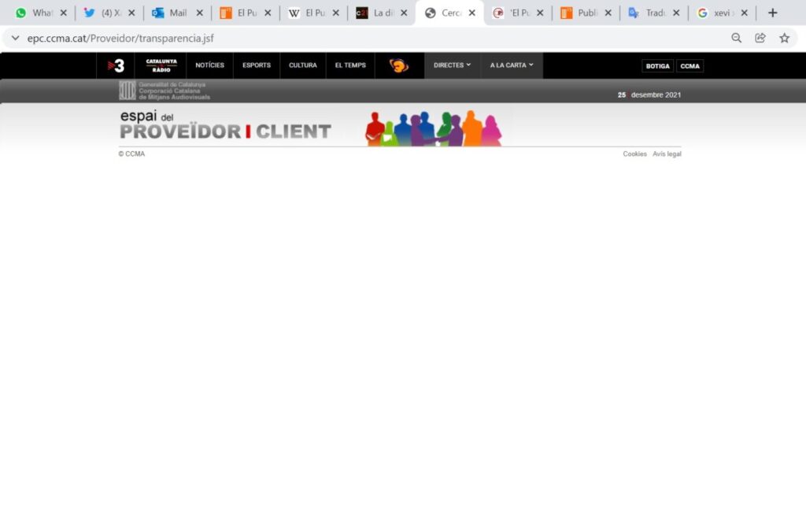Click the CCMA button in the header
Image resolution: width=806 pixels, height=508 pixels.
click(690, 66)
